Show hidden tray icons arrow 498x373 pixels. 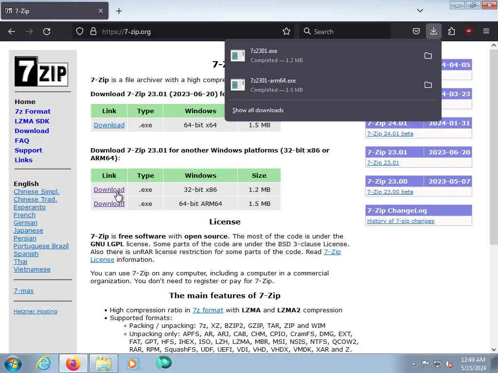[413, 364]
